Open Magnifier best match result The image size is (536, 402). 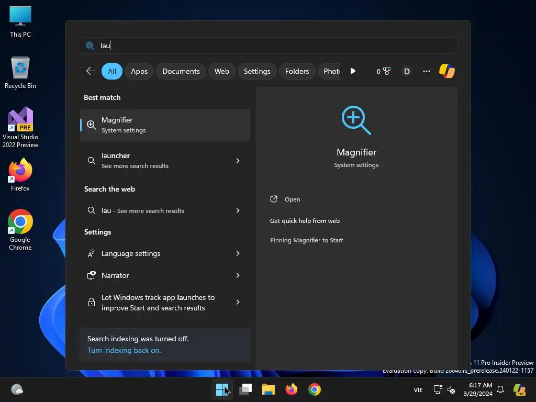[x=165, y=125]
